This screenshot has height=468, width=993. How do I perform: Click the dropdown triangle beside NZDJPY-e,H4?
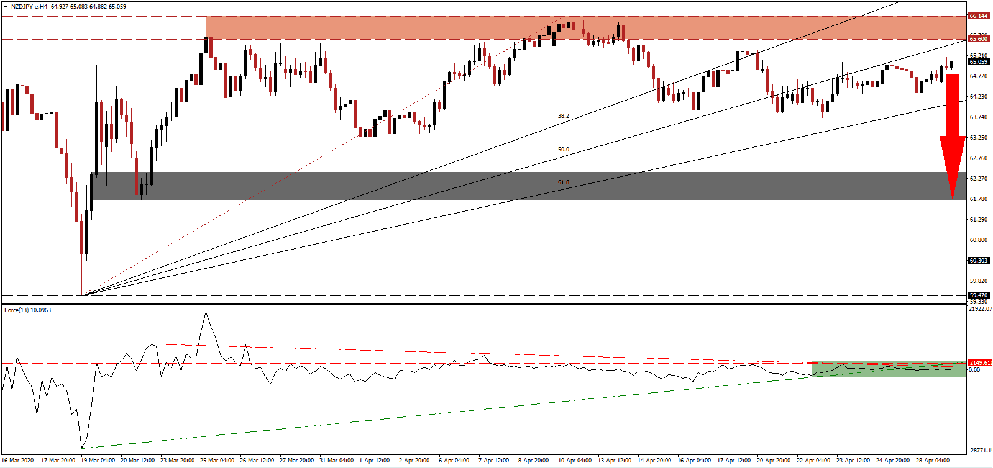point(6,6)
